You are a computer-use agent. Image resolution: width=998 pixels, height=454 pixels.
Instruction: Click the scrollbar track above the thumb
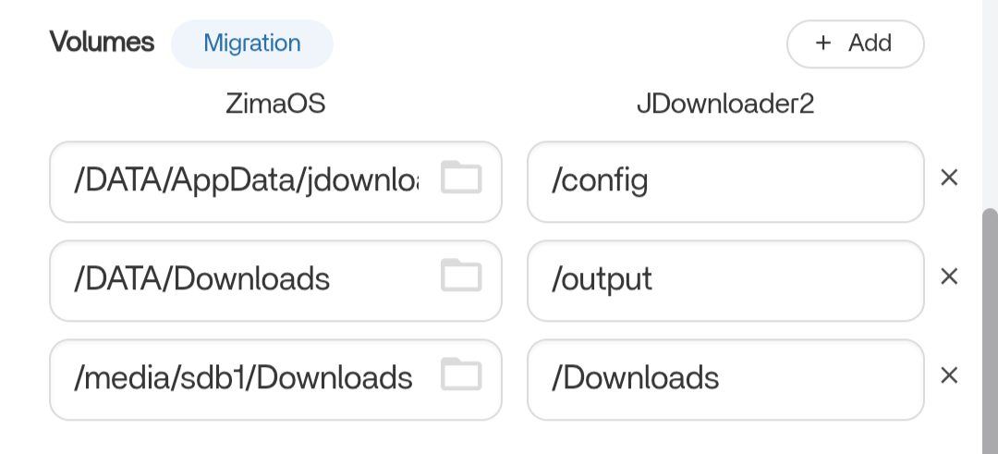[989, 102]
